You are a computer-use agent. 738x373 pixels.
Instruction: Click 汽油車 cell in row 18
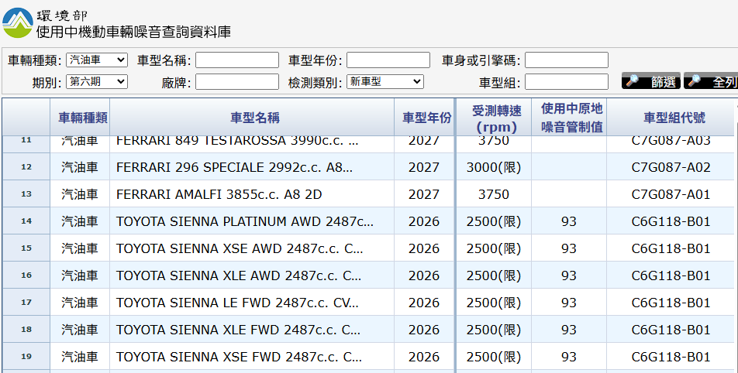click(80, 330)
